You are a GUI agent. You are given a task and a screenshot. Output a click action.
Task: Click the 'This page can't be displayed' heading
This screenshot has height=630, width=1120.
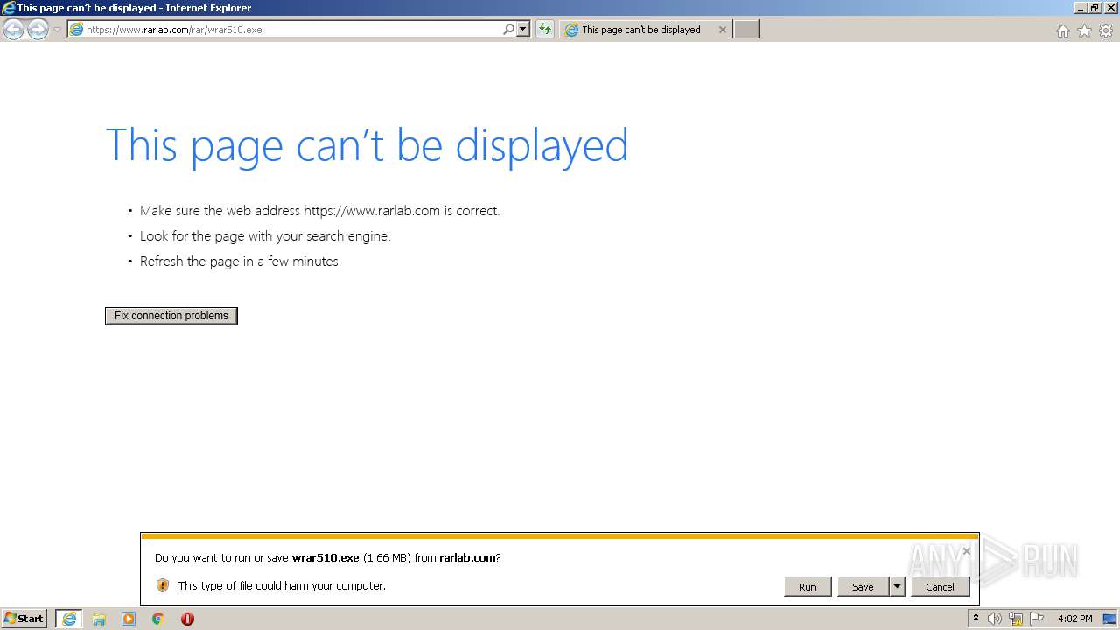[367, 145]
